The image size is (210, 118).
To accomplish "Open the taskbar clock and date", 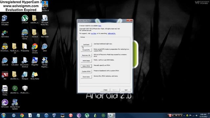I will point(203,115).
